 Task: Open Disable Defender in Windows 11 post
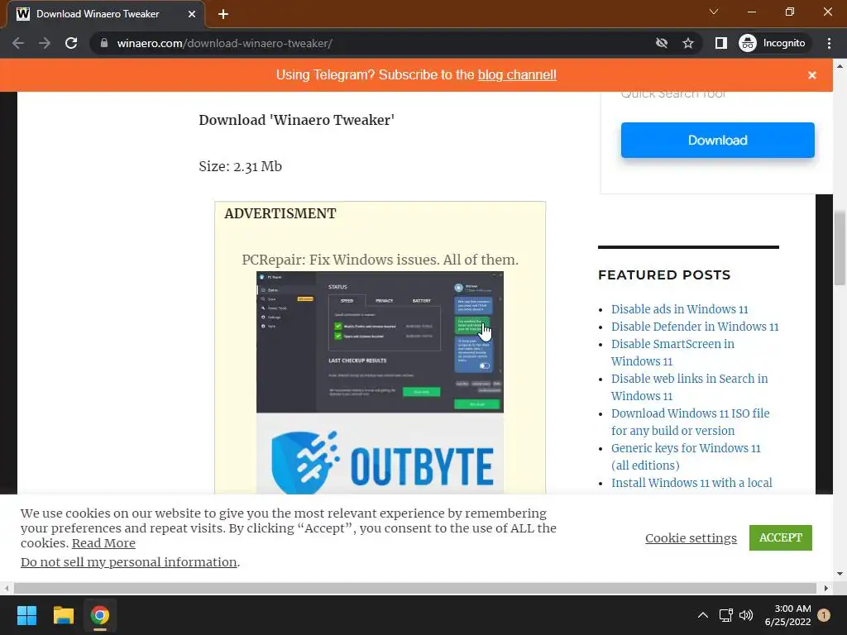click(x=695, y=327)
